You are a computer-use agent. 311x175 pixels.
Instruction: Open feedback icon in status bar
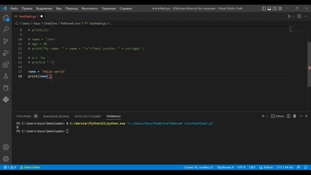pos(298,167)
